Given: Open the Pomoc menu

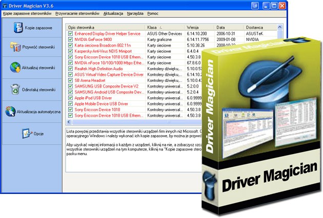Looking at the screenshot, I should (x=153, y=14).
